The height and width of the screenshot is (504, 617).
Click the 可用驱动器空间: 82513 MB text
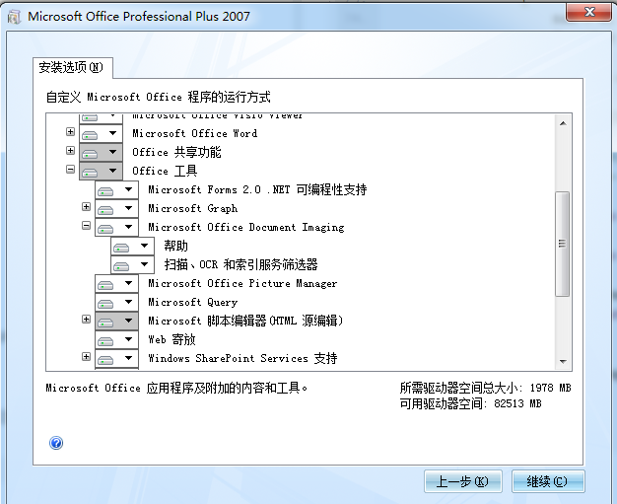click(x=470, y=404)
